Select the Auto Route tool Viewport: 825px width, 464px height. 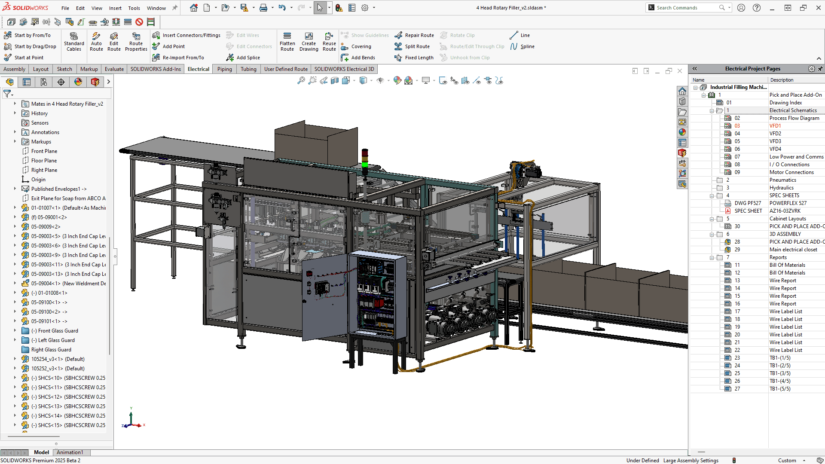click(x=96, y=42)
